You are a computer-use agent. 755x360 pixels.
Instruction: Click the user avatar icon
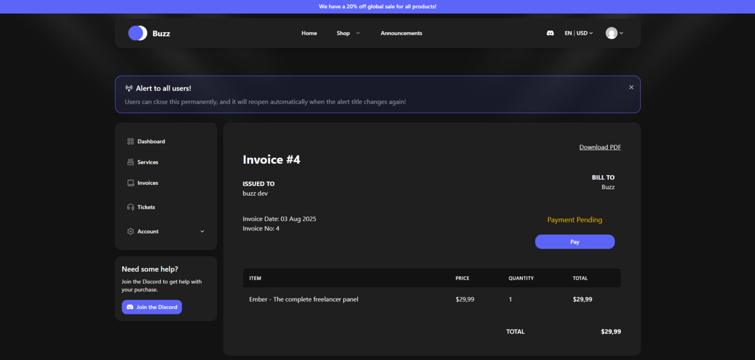[x=611, y=33]
